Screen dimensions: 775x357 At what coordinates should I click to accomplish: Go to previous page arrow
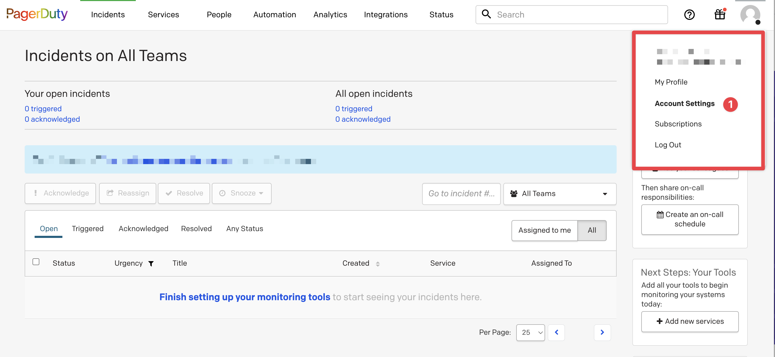(556, 332)
